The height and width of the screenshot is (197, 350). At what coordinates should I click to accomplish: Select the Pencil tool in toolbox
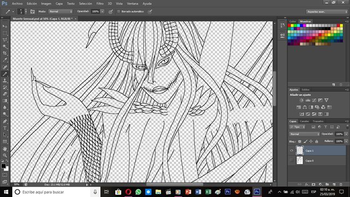tap(5, 74)
